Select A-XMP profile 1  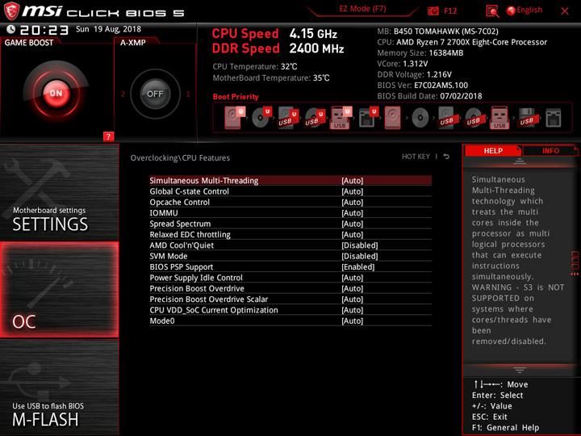point(188,94)
